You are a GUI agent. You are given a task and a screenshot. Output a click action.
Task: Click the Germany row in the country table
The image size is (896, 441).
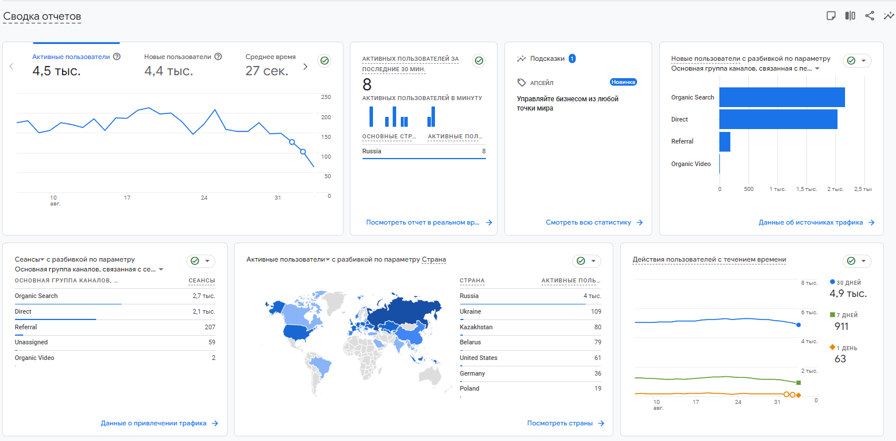point(531,374)
